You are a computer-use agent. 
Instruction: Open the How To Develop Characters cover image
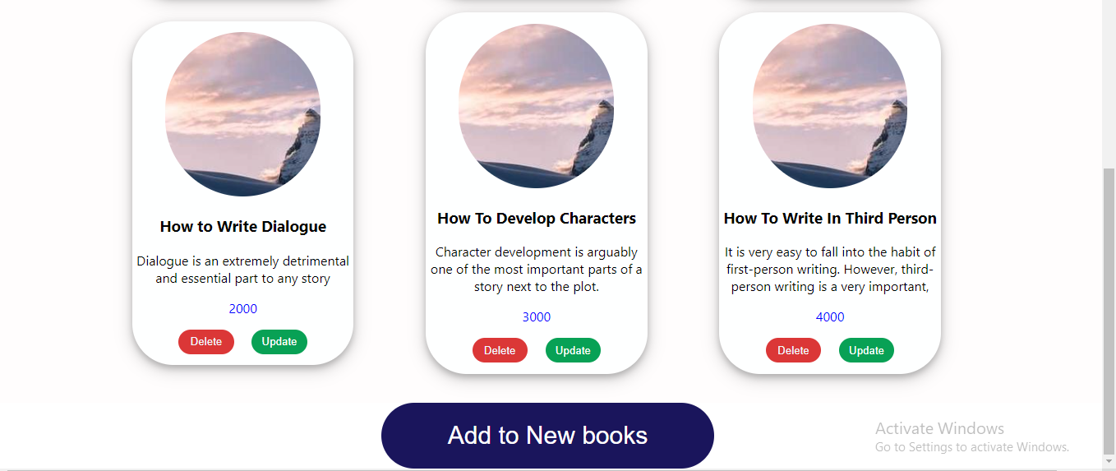coord(536,106)
